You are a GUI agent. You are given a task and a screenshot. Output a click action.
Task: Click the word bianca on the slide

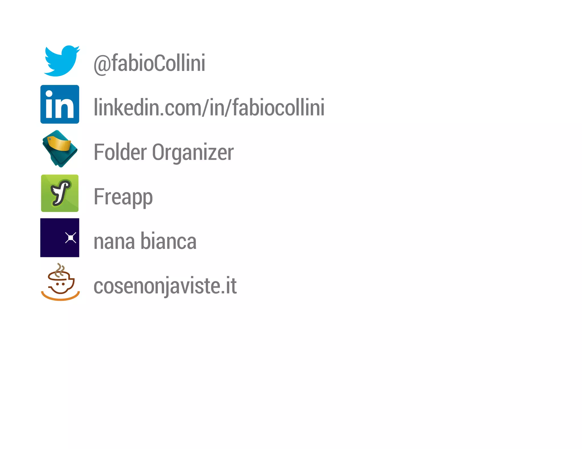[x=168, y=241]
